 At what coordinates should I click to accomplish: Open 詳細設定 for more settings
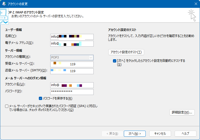182,112
